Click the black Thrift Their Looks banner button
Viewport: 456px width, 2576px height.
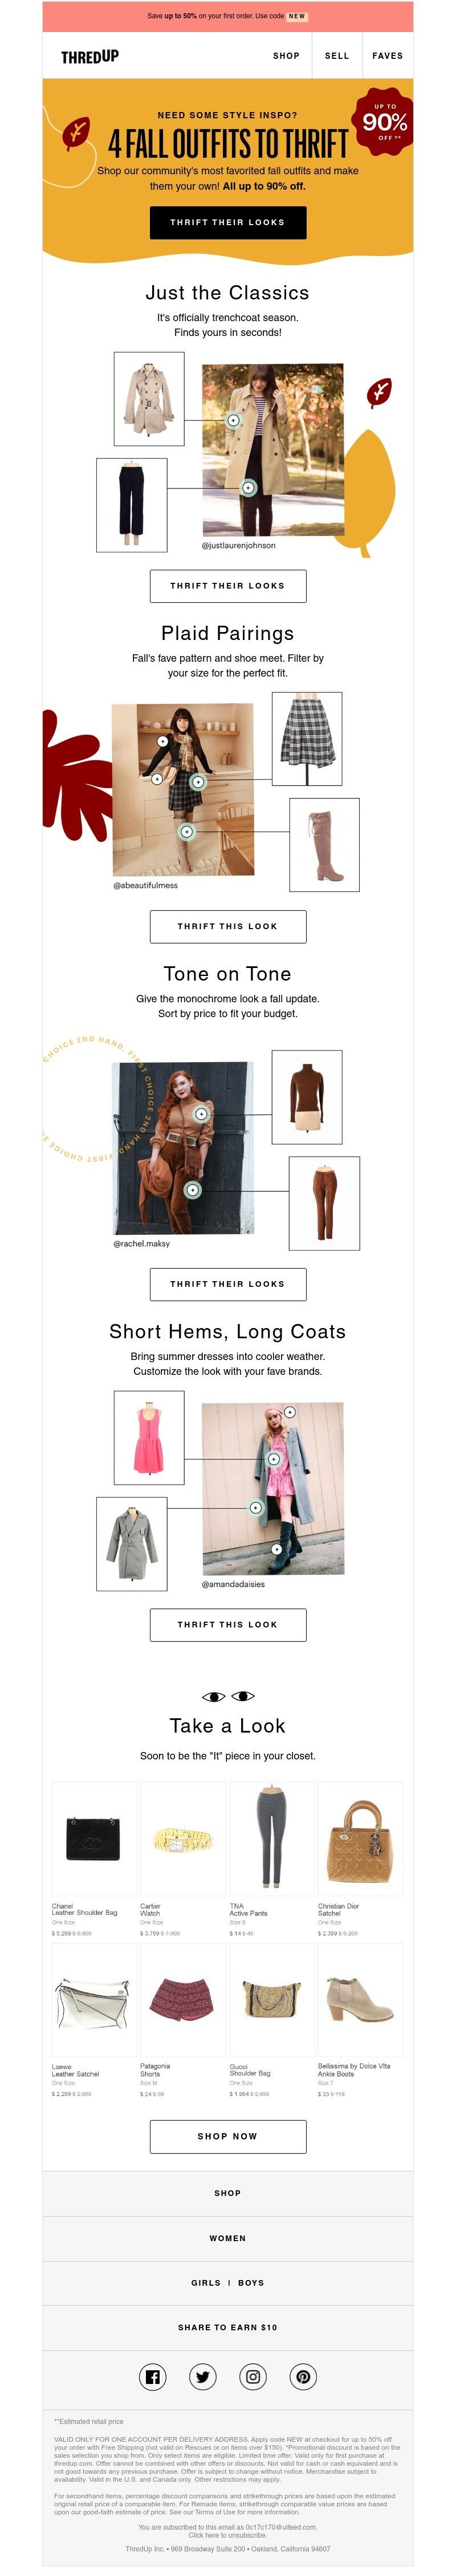(227, 222)
